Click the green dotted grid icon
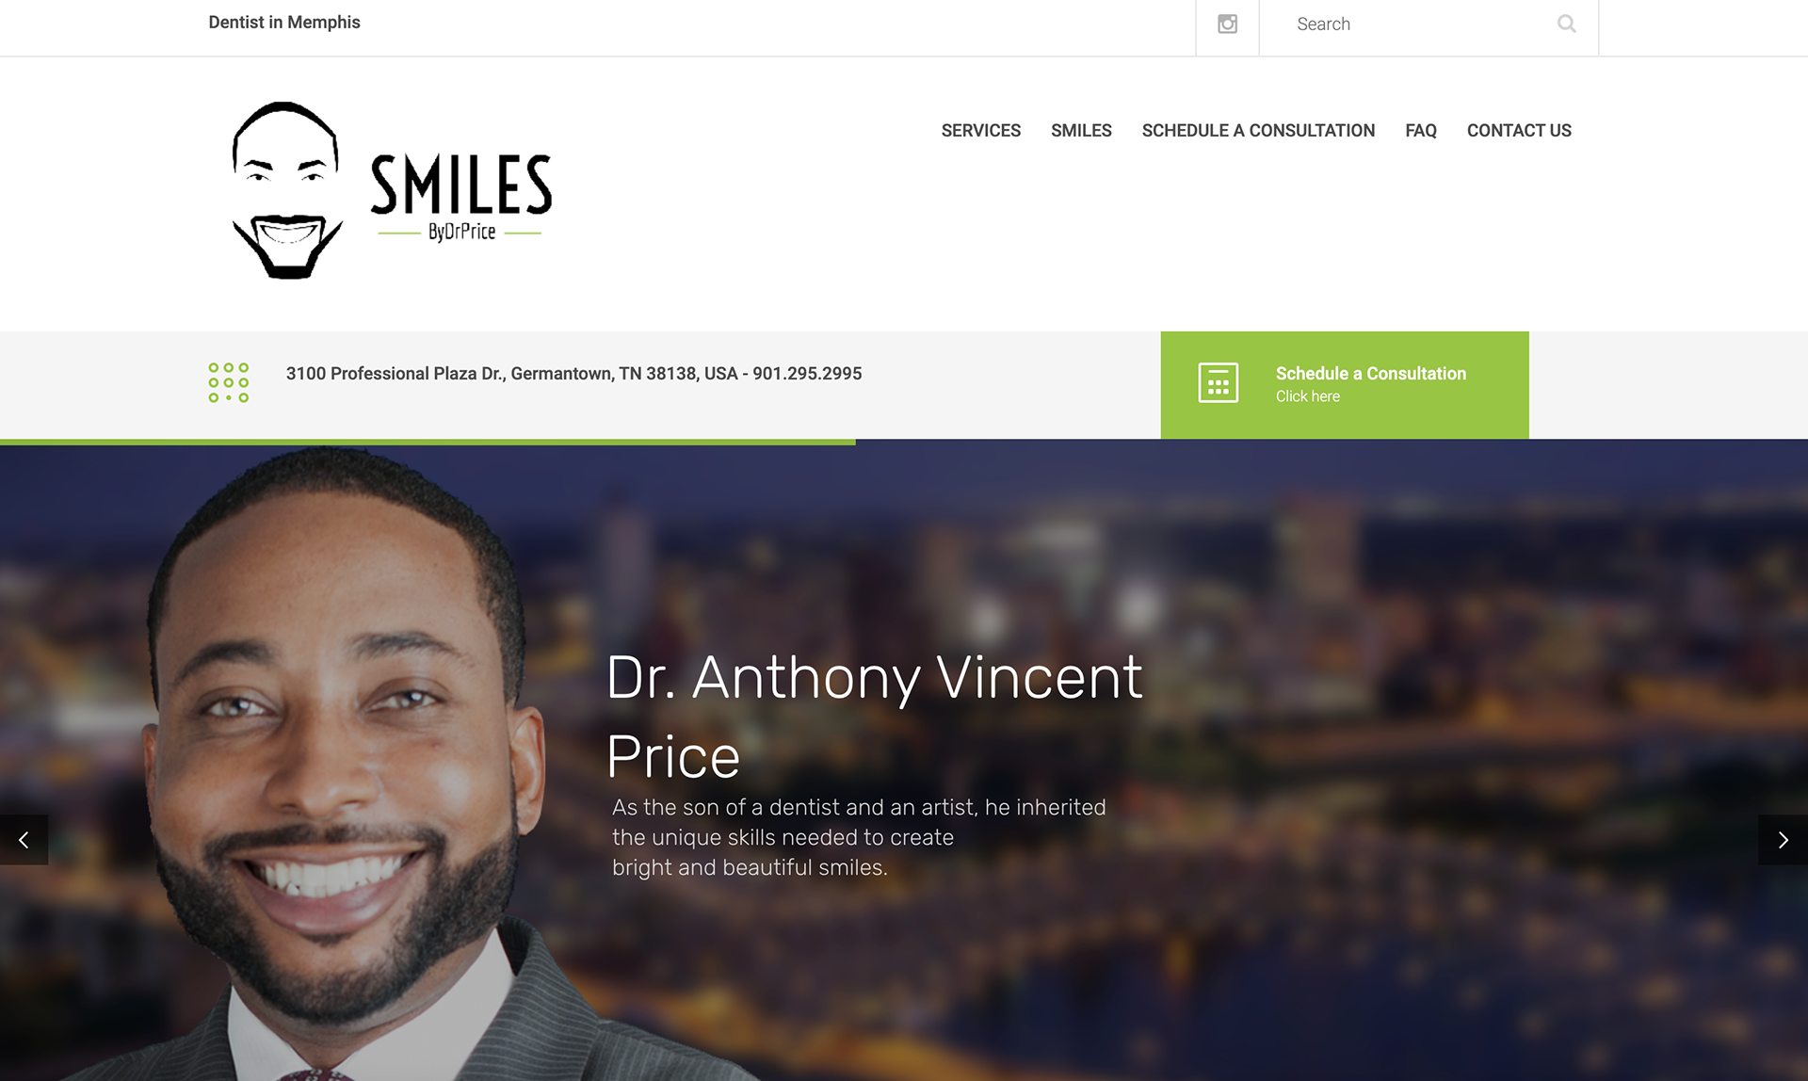The image size is (1808, 1081). click(x=229, y=383)
